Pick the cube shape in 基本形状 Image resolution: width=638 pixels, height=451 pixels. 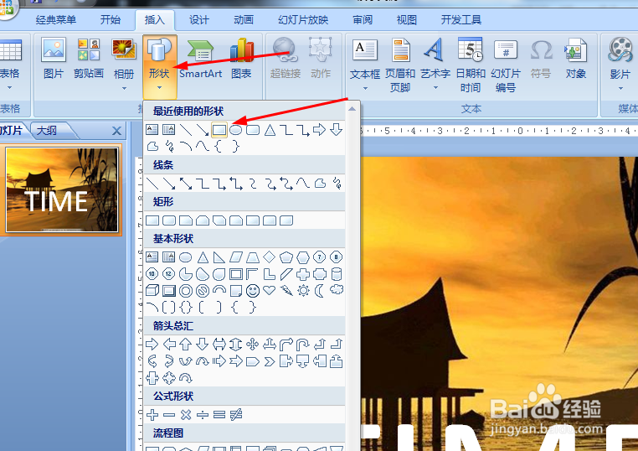152,291
